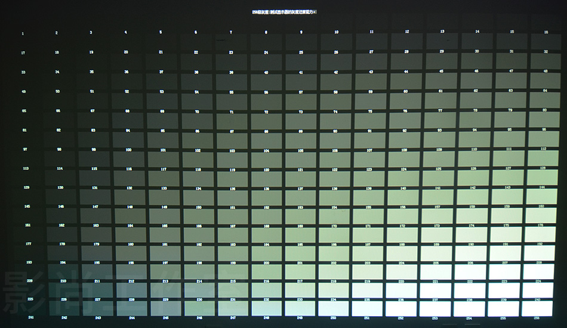Select the swatch directly beneath label 24
Viewport: 567px width, 328px height.
coord(267,61)
